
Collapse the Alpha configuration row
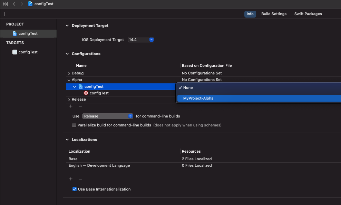tap(69, 80)
